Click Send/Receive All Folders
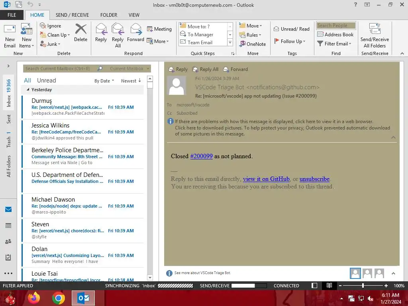Screen dimensions: 408x306 coord(375,36)
